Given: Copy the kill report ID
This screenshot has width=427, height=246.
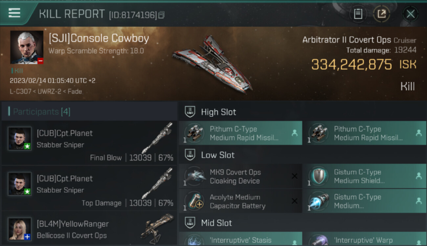Looking at the screenshot, I should click(161, 15).
